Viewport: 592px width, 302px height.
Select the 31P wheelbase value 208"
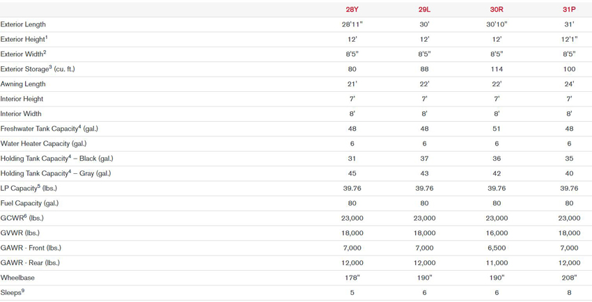pos(569,278)
